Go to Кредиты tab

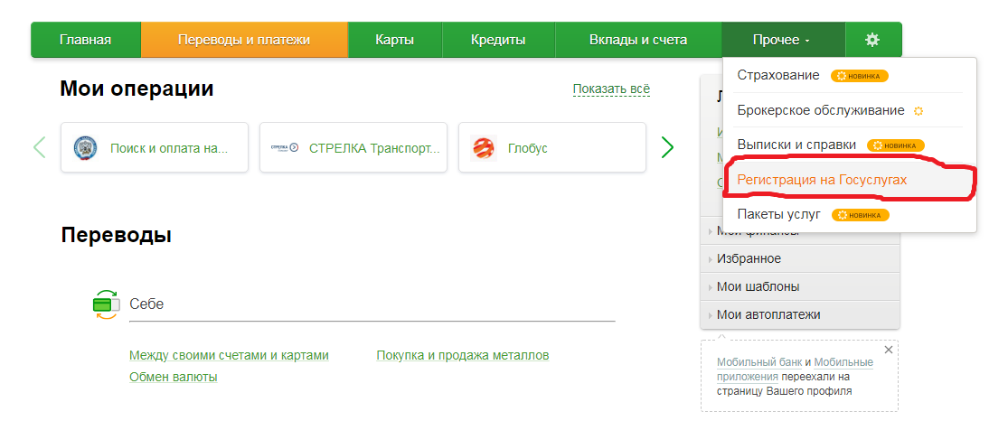tap(498, 40)
